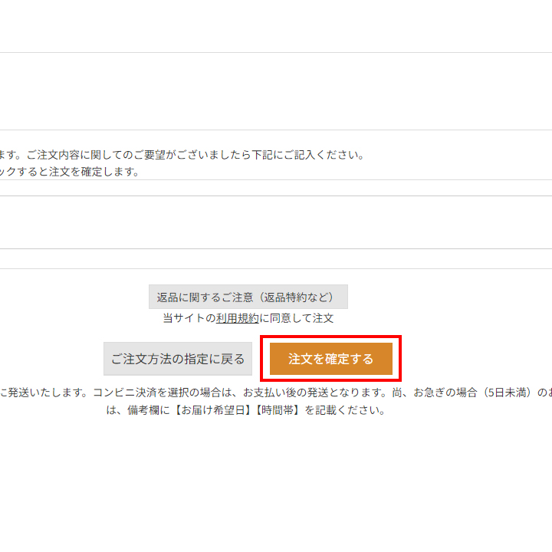The height and width of the screenshot is (552, 552).
Task: Focus the order remarks text box
Action: (276, 222)
